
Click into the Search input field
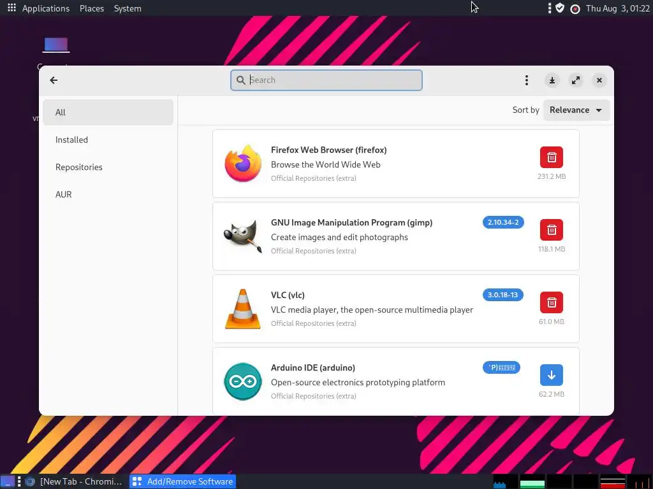point(326,80)
